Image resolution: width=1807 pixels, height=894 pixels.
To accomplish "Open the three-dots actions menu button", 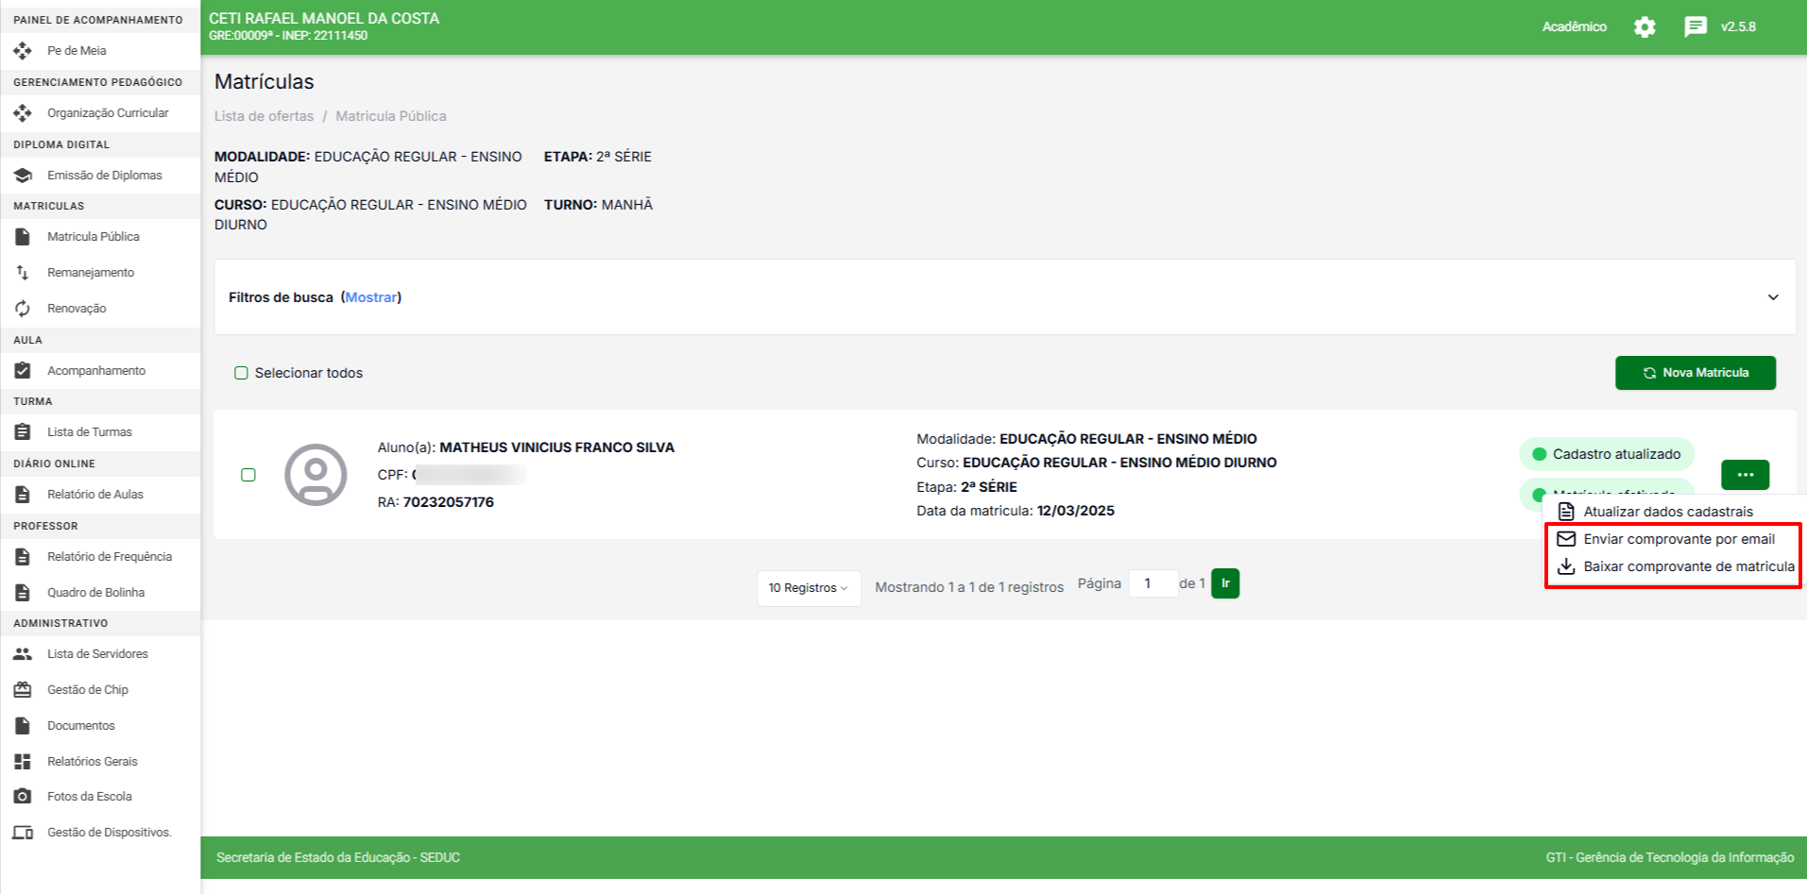I will pos(1744,475).
